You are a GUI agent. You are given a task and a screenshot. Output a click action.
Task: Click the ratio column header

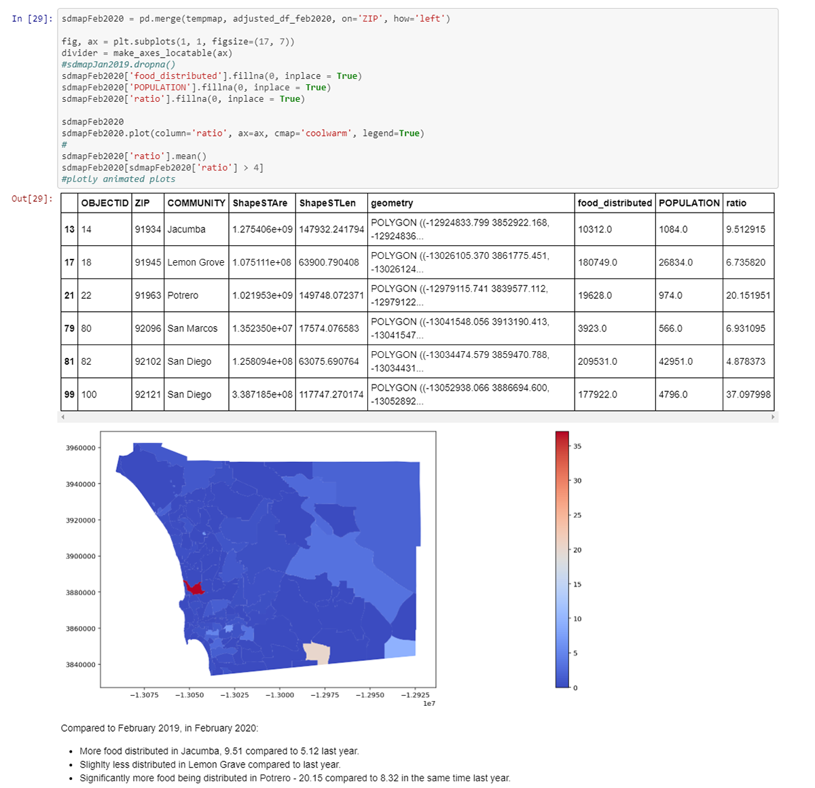[748, 202]
